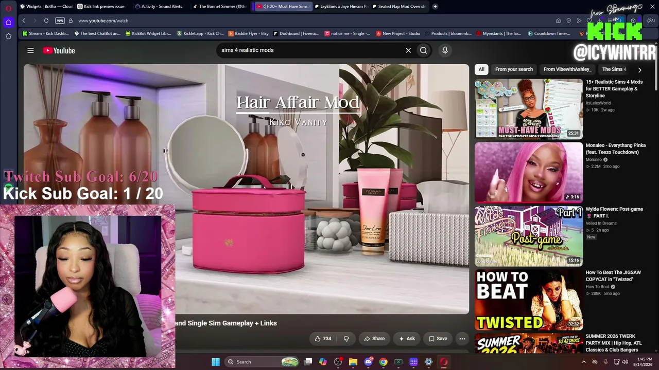Switch to the Activity - Sound Alerts tab
This screenshot has width=659, height=370.
coord(159,7)
